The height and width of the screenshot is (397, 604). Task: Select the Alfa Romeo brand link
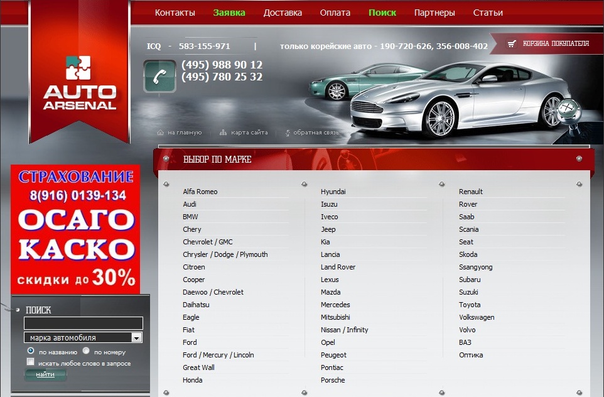click(x=200, y=192)
